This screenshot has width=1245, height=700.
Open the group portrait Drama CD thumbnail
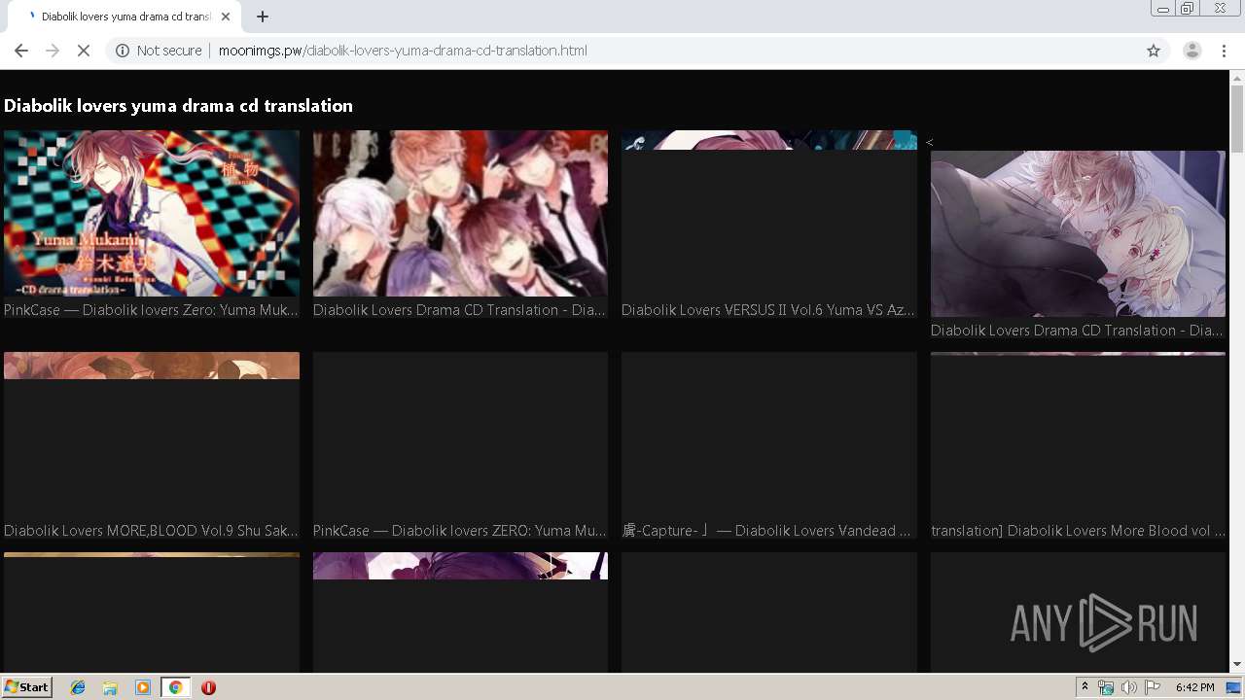[460, 214]
